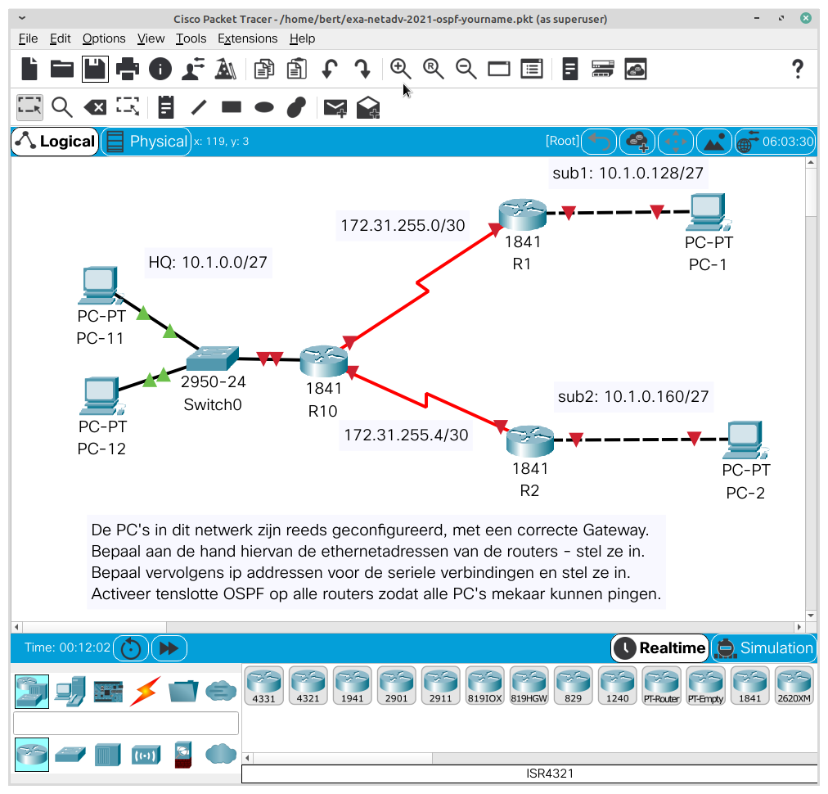The height and width of the screenshot is (794, 828).
Task: Toggle the Select/Move rectangle tool
Action: [x=29, y=107]
